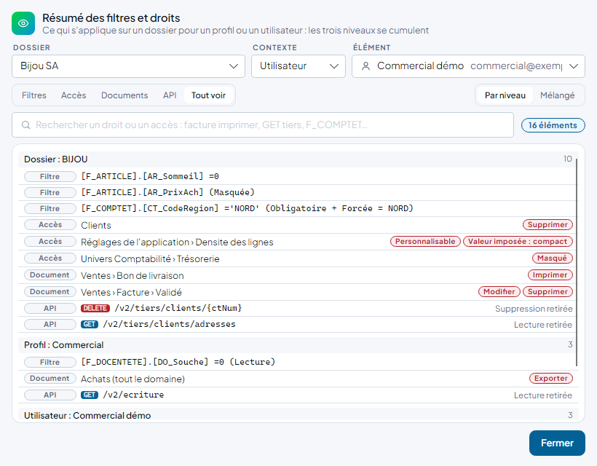Click the magnifier icon in the search field
Screen dimensions: 597x466
pos(26,125)
